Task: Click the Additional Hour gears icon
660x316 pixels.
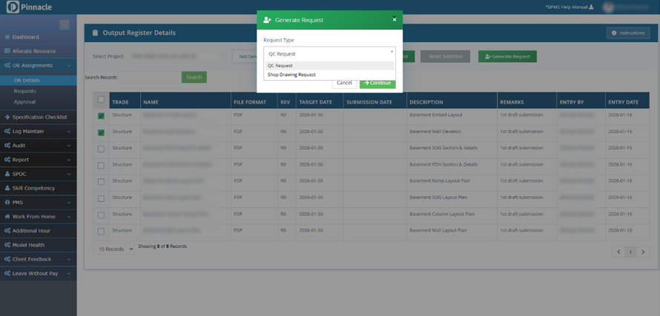Action: click(x=7, y=231)
